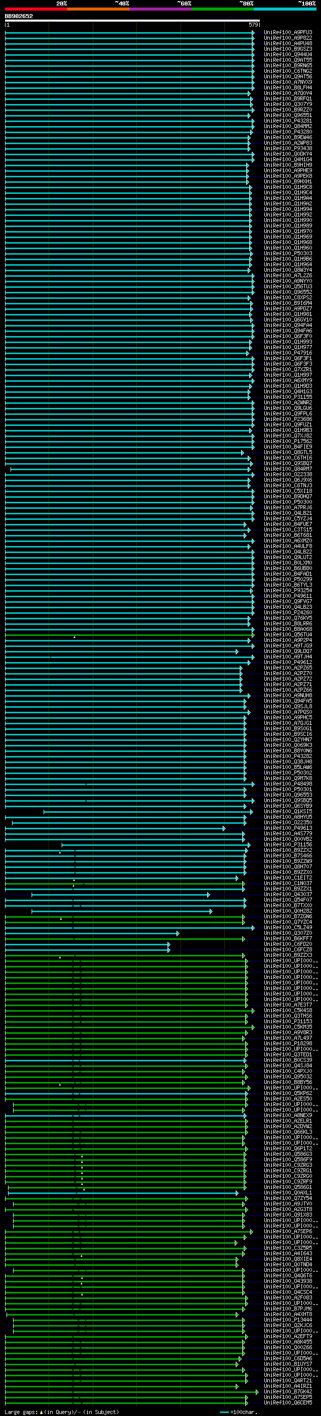Select hit label UniRef100_A7SEP6

tap(287, 1232)
